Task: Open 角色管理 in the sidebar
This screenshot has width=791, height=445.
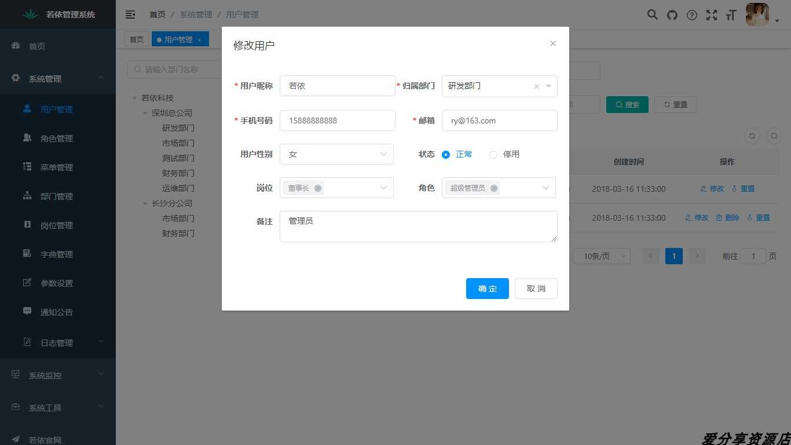Action: pyautogui.click(x=58, y=138)
